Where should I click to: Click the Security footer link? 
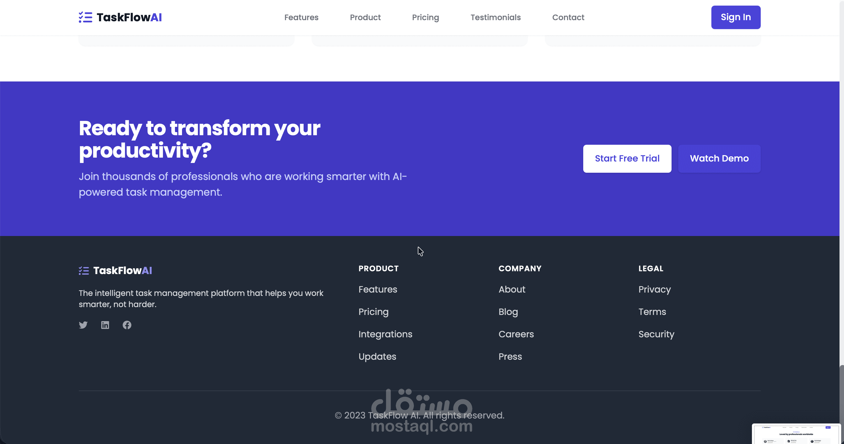click(x=656, y=334)
